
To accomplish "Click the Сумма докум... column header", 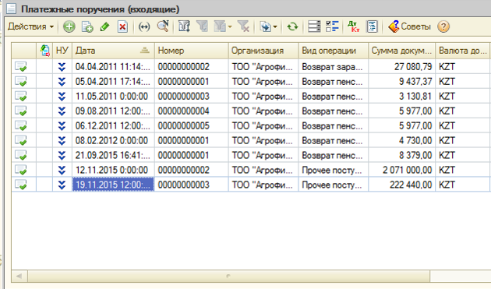I will pos(401,51).
